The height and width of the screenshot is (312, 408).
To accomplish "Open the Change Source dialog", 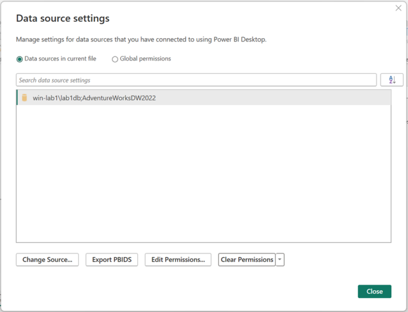I will point(47,259).
